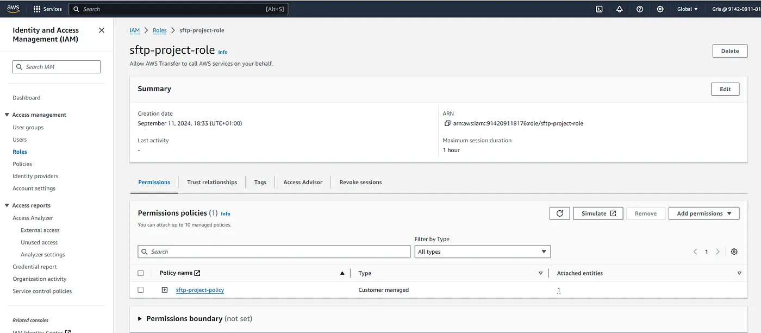Open CloudShell terminal icon in top bar
This screenshot has width=761, height=333.
599,9
